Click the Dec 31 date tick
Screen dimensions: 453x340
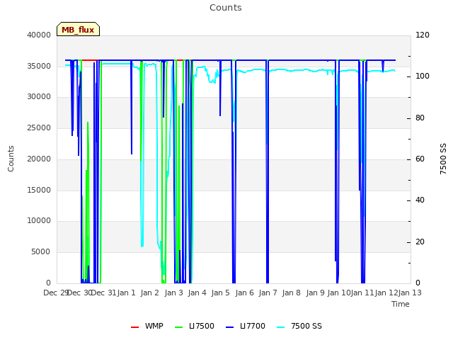[103, 293]
